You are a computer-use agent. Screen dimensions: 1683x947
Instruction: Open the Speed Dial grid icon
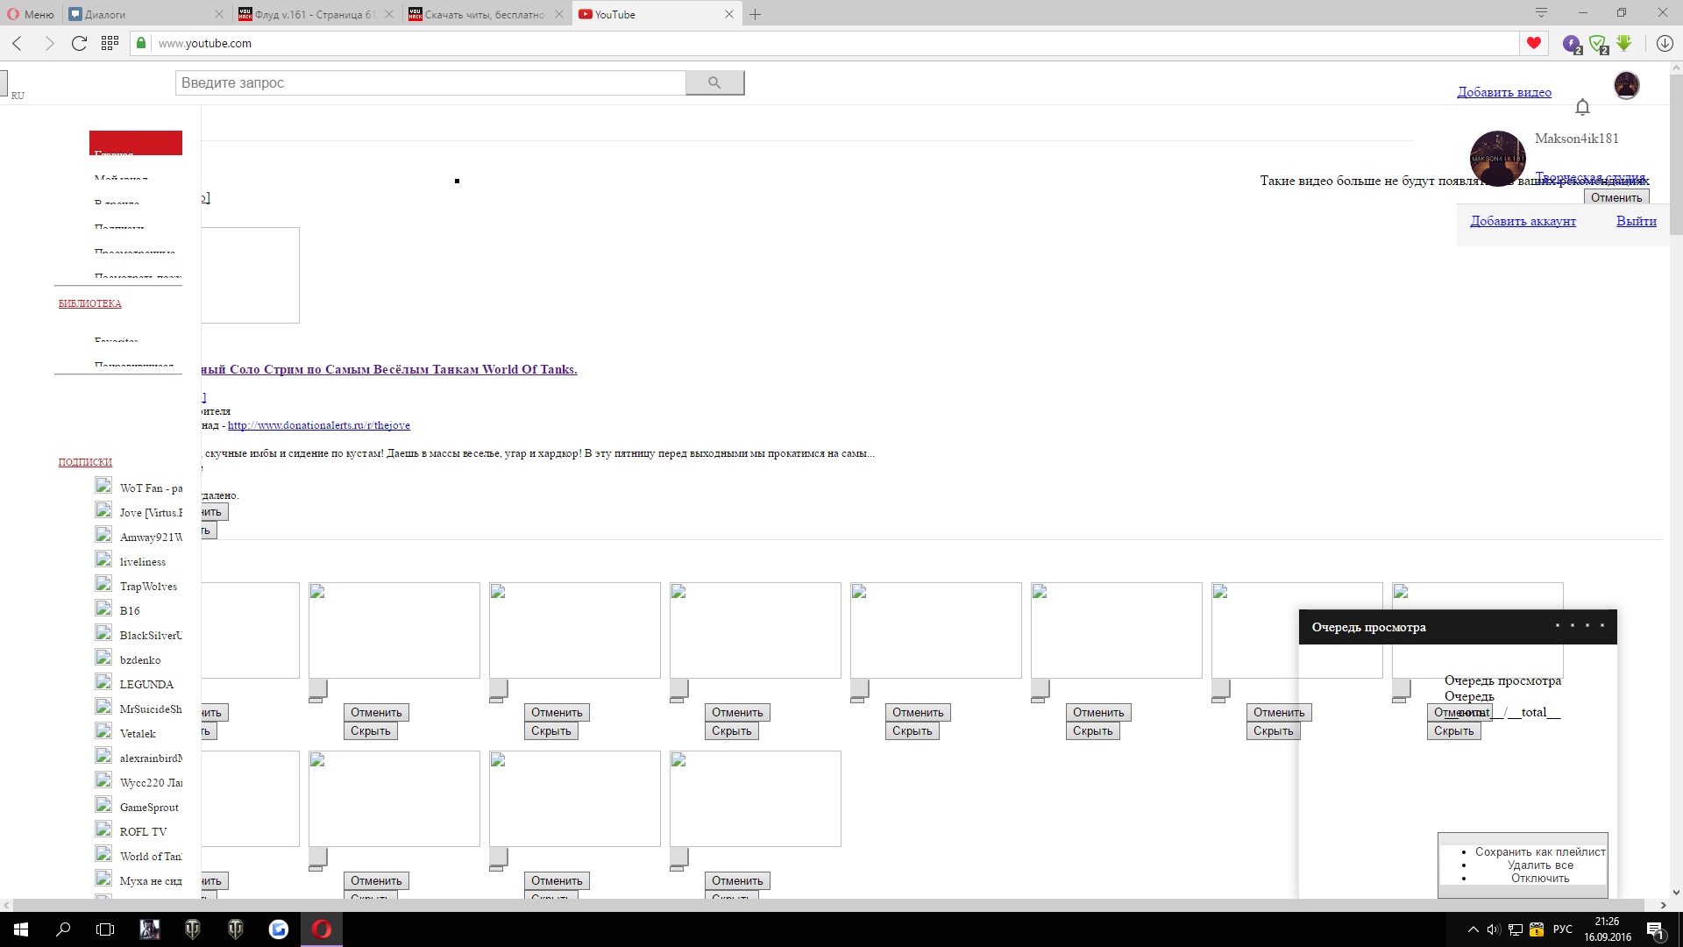110,43
